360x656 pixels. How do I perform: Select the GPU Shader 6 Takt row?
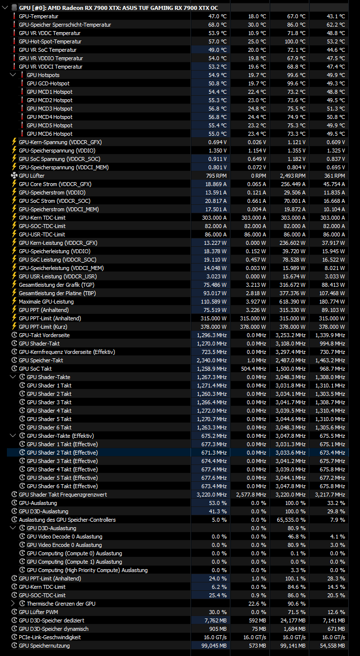[178, 427]
